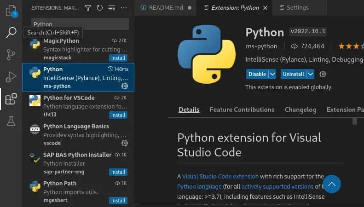Expand the Uninstall button dropdown arrow
Screen dimensions: 364x207
tap(310, 74)
